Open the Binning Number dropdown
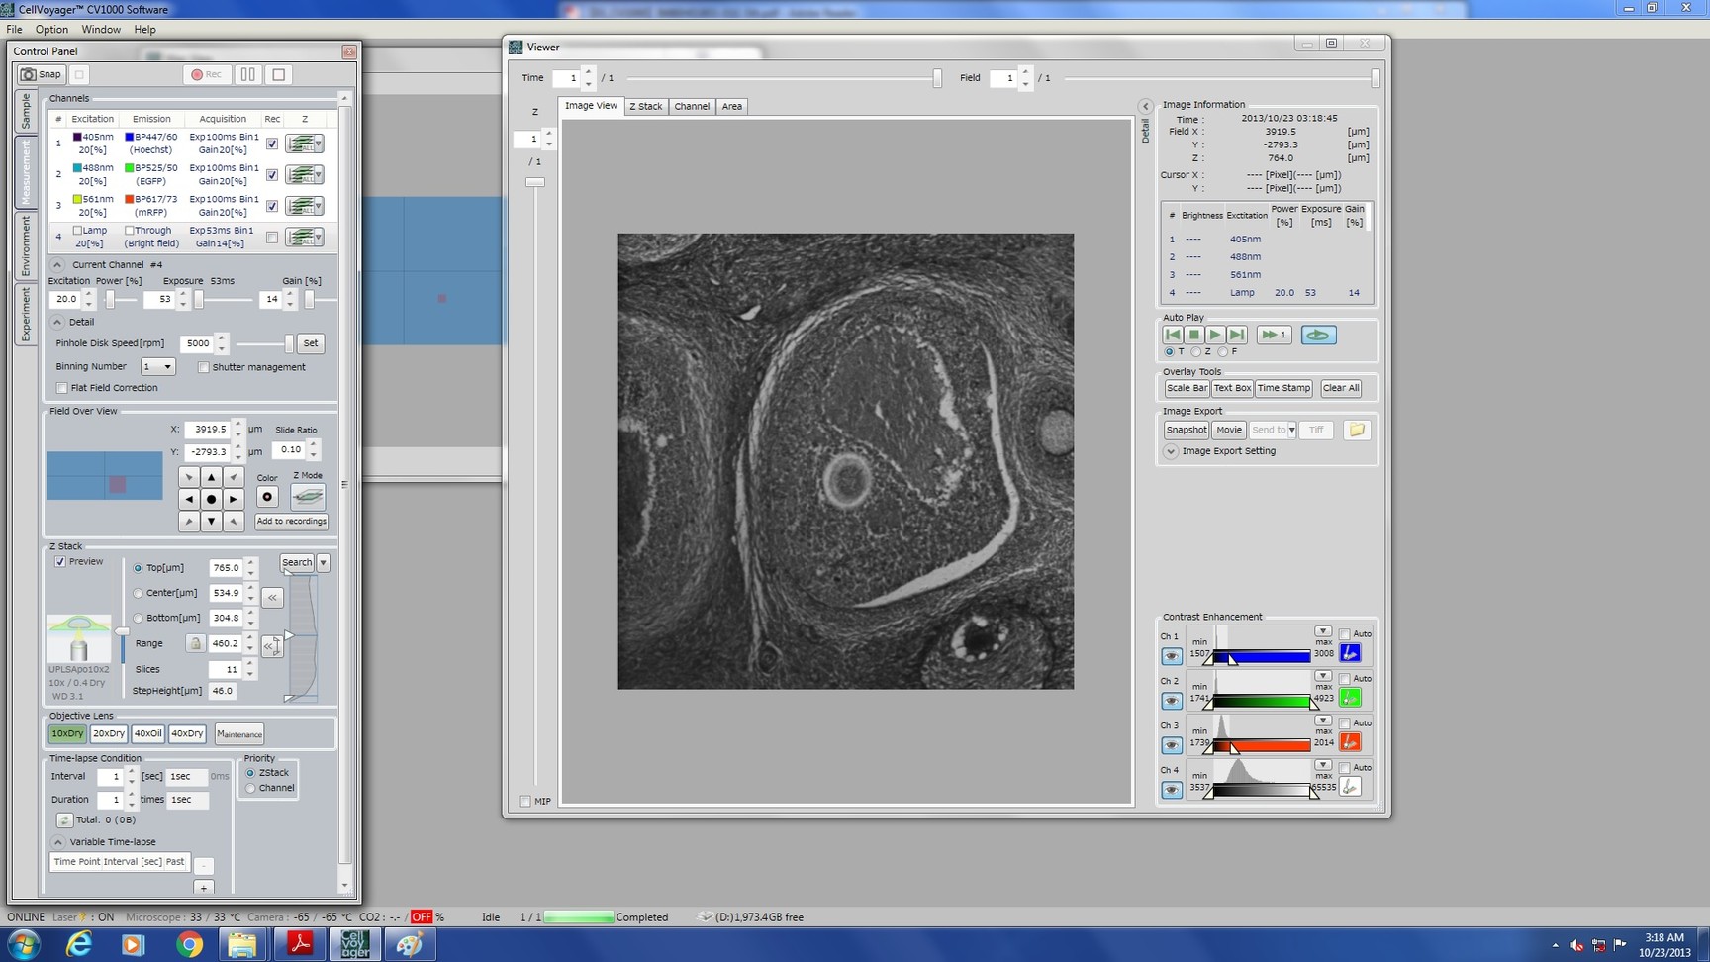Screen dimensions: 1710x962 [157, 366]
